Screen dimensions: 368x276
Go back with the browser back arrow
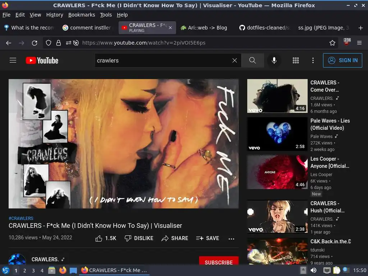click(x=9, y=43)
